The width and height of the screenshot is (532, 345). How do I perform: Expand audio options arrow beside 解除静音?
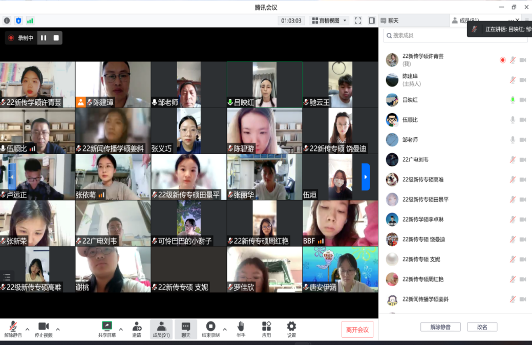[27, 329]
